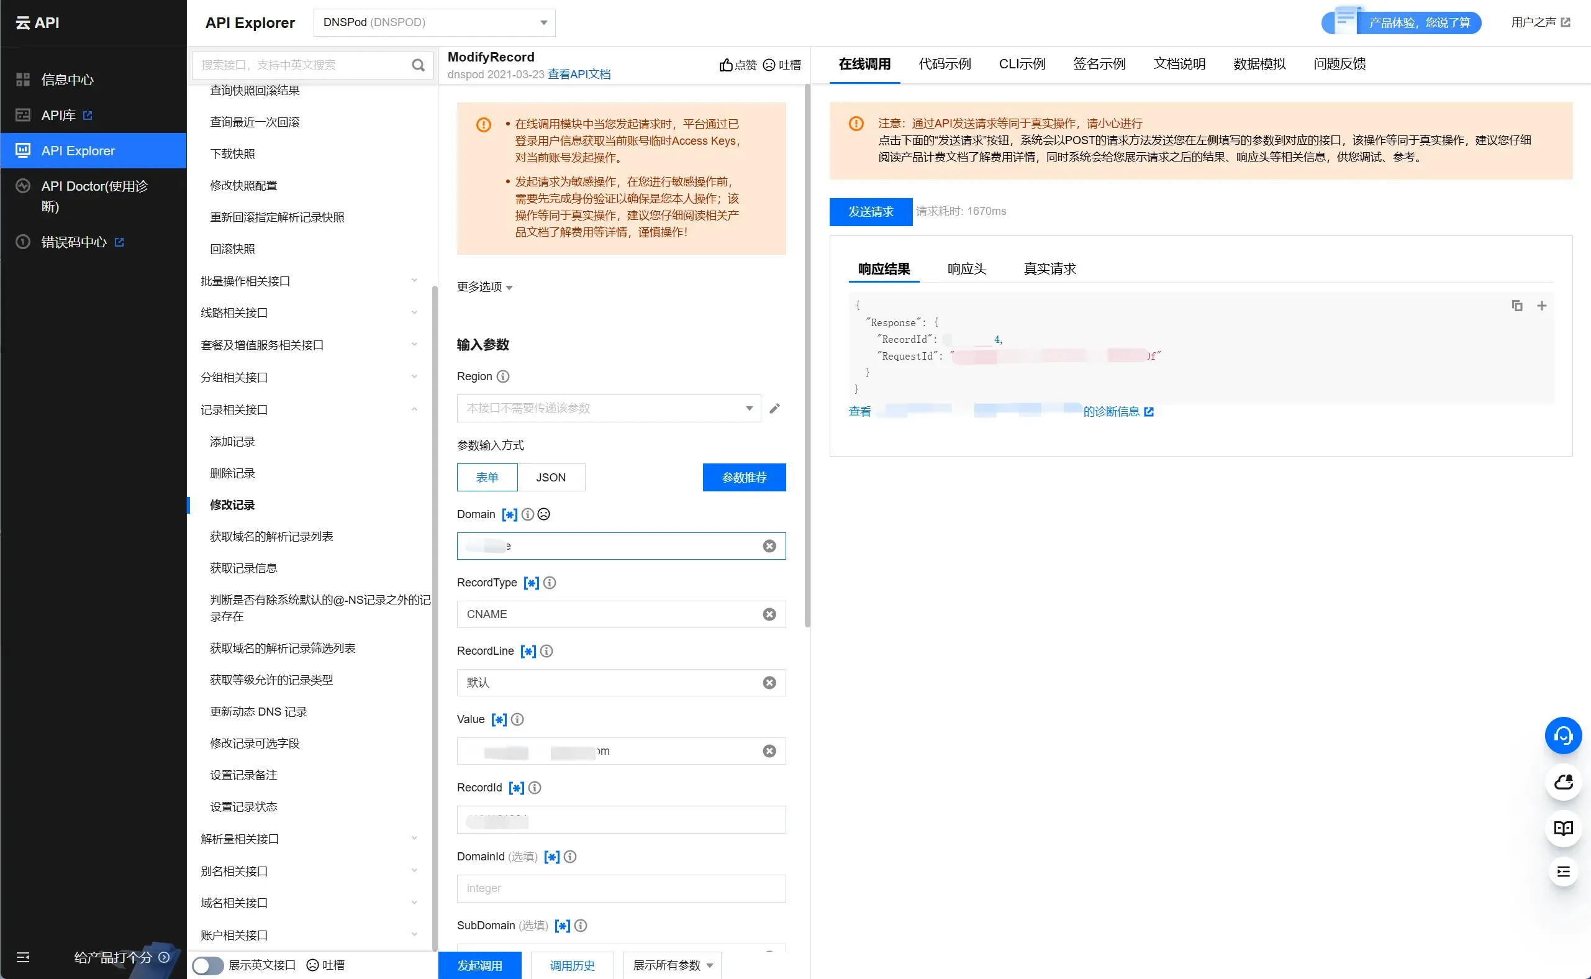The image size is (1591, 979).
Task: Click the DomainId integer input
Action: tap(621, 888)
